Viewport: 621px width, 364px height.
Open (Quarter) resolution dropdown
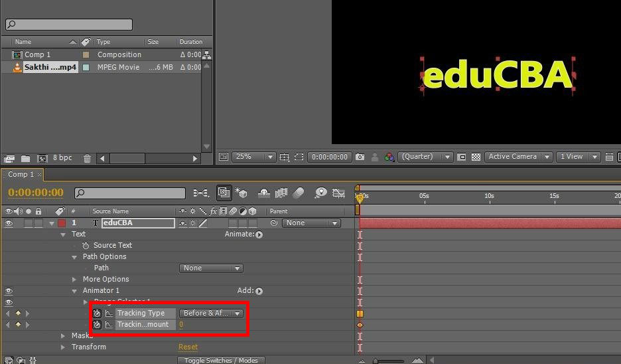coord(425,157)
